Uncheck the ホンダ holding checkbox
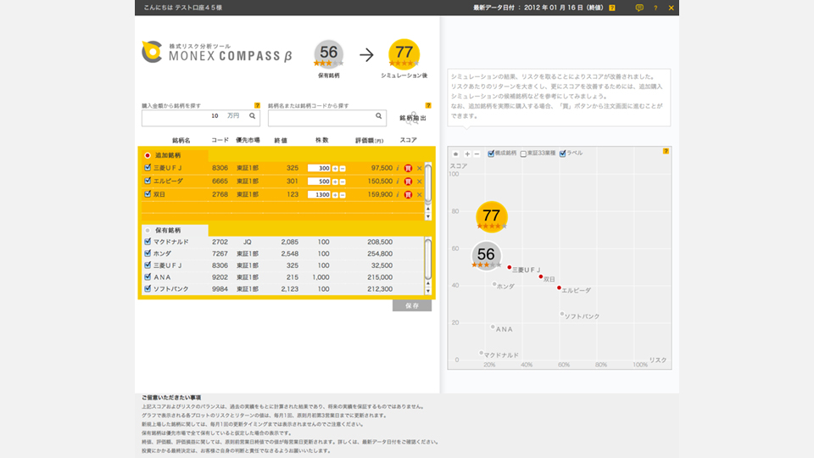Image resolution: width=814 pixels, height=458 pixels. tap(148, 254)
